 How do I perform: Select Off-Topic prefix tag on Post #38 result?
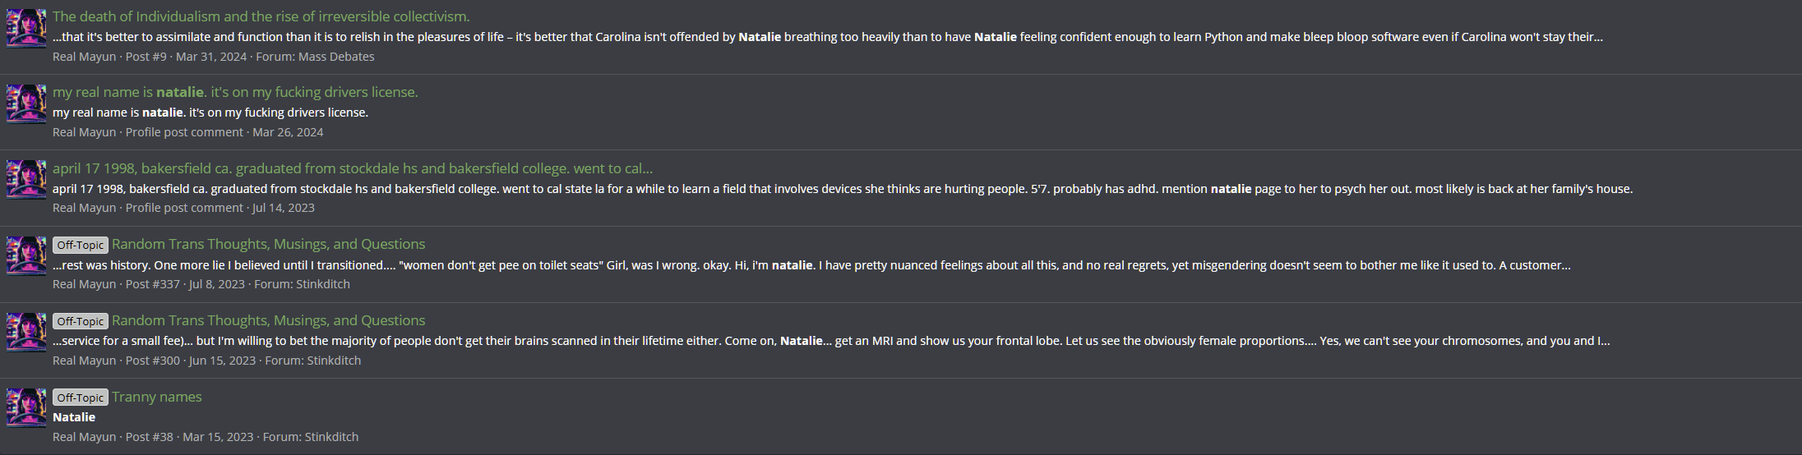81,398
